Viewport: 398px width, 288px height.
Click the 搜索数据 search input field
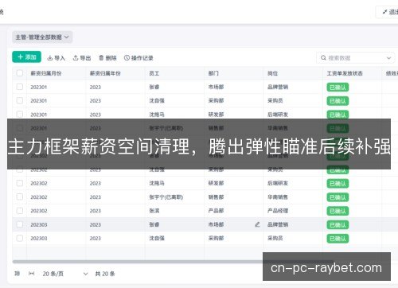(356, 58)
